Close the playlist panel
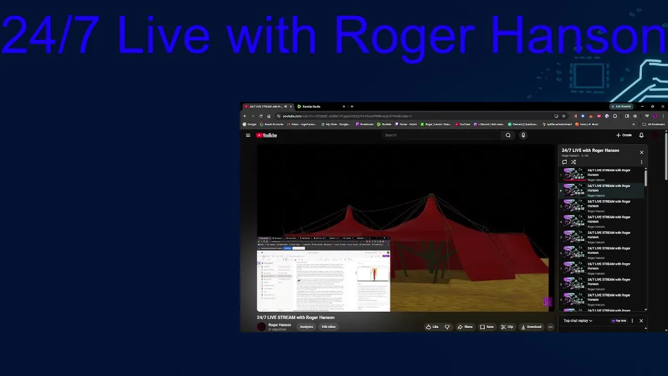Screen dimensions: 668x376 click(641, 152)
